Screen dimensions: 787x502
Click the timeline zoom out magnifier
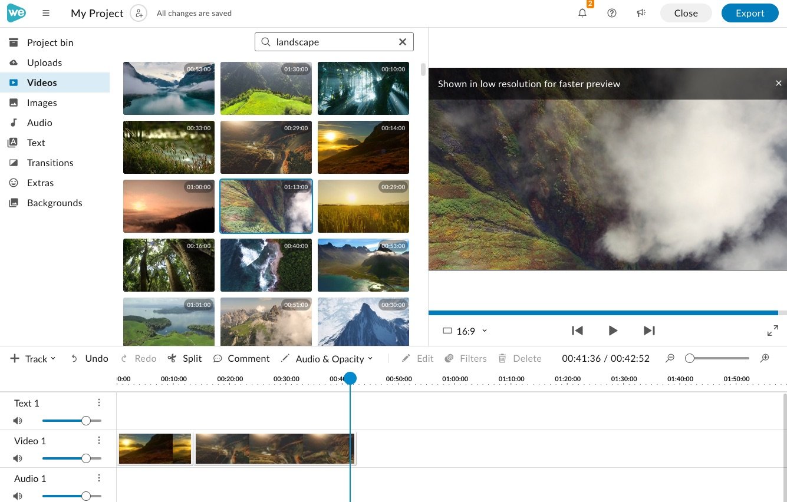pos(670,358)
